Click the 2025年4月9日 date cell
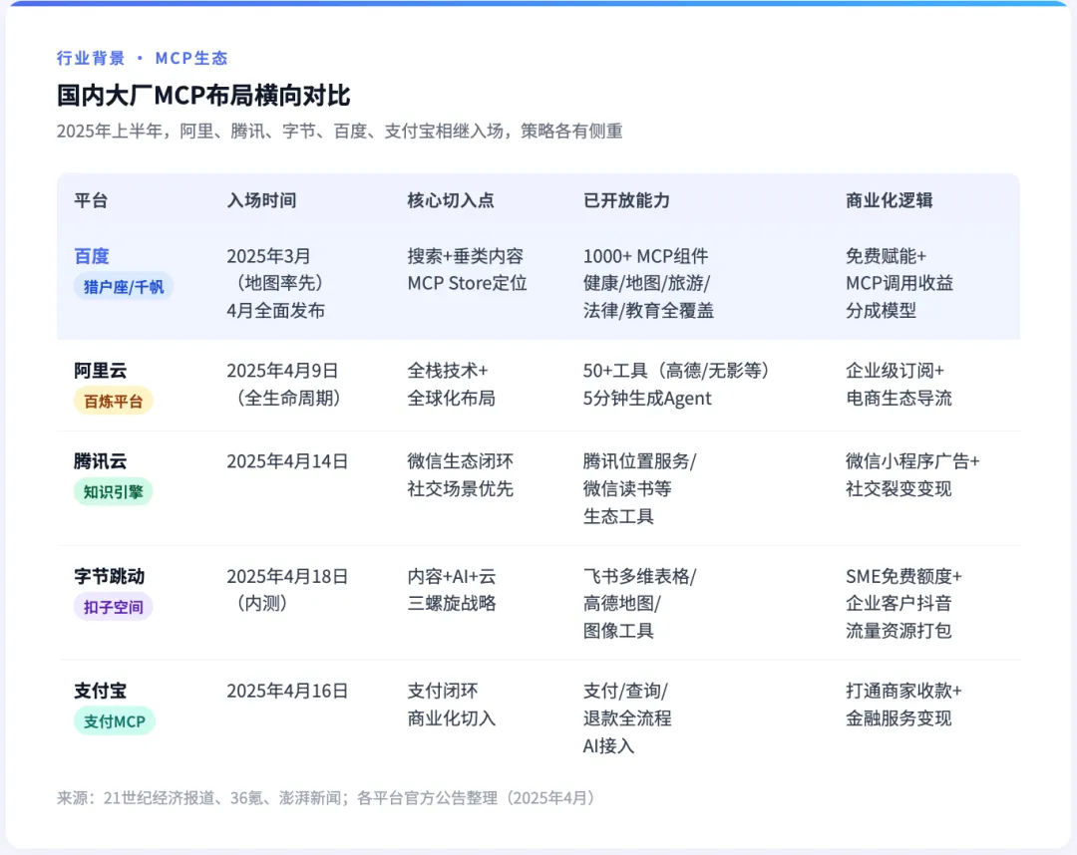 283,385
